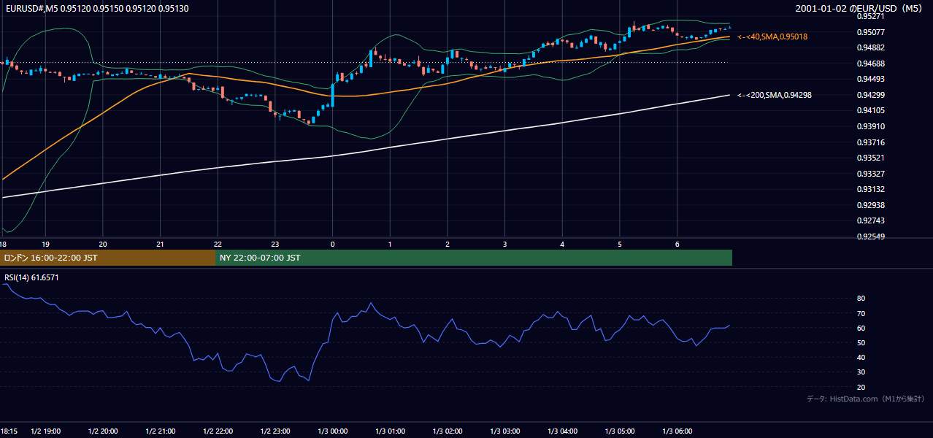Click the RSI scale value 30

pos(861,372)
